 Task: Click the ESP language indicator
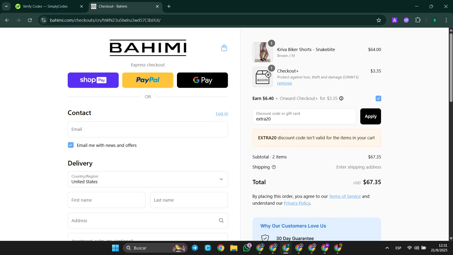point(398,248)
